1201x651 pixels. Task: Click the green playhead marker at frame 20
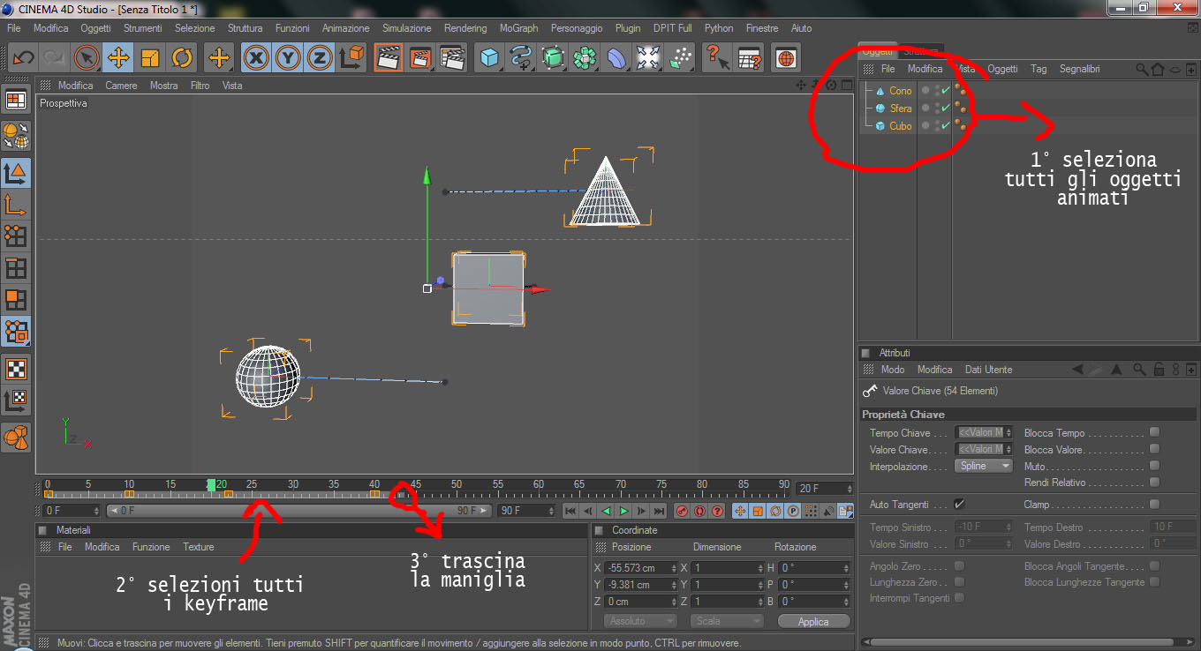211,485
